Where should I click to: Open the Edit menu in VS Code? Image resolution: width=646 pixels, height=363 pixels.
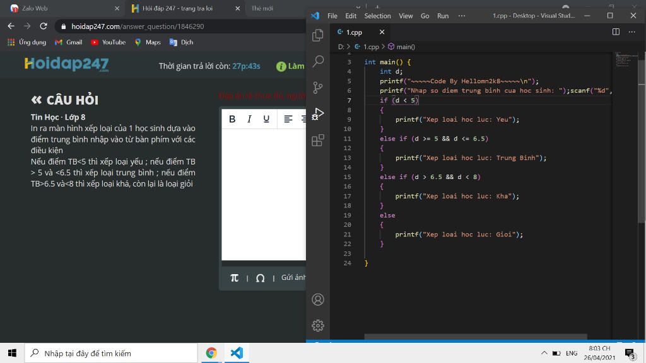pyautogui.click(x=351, y=16)
